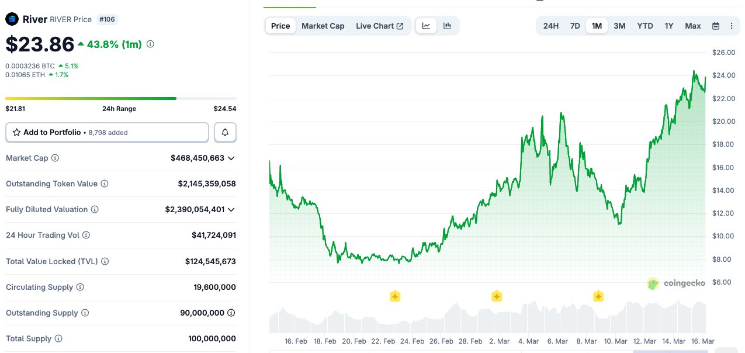Viewport: 745px width, 353px height.
Task: Select the 24H time range
Action: click(550, 26)
